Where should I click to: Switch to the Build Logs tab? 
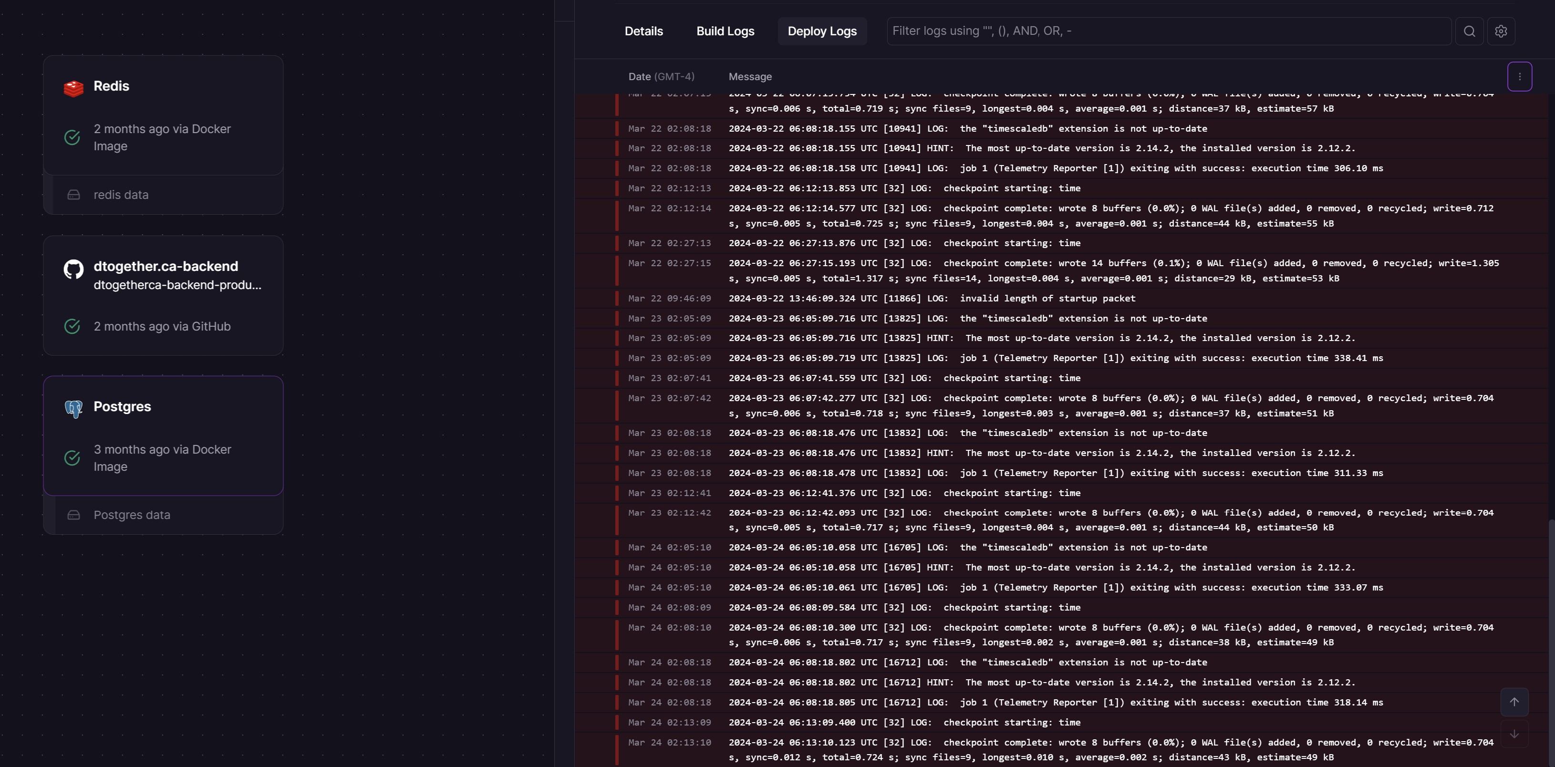point(725,31)
